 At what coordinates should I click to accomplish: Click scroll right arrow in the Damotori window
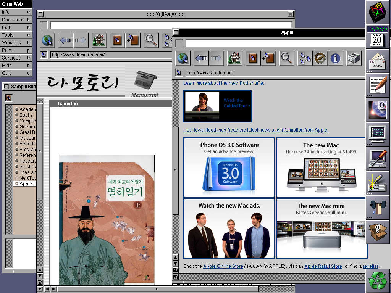click(x=53, y=289)
